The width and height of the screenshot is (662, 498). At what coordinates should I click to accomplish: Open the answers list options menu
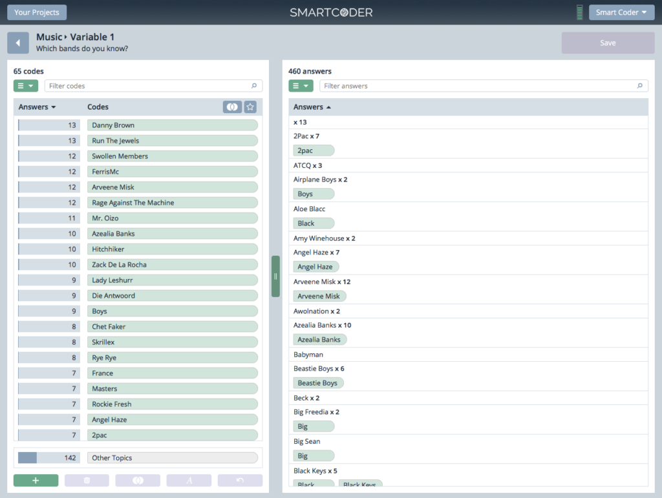click(301, 86)
